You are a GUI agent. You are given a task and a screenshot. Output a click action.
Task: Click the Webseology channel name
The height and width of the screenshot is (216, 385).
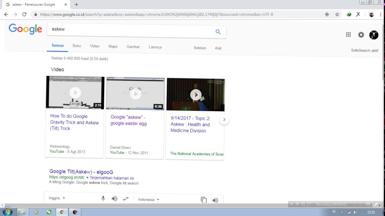click(x=60, y=146)
